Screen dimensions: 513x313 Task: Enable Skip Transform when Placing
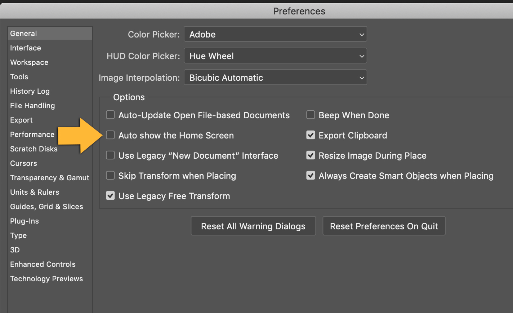110,175
